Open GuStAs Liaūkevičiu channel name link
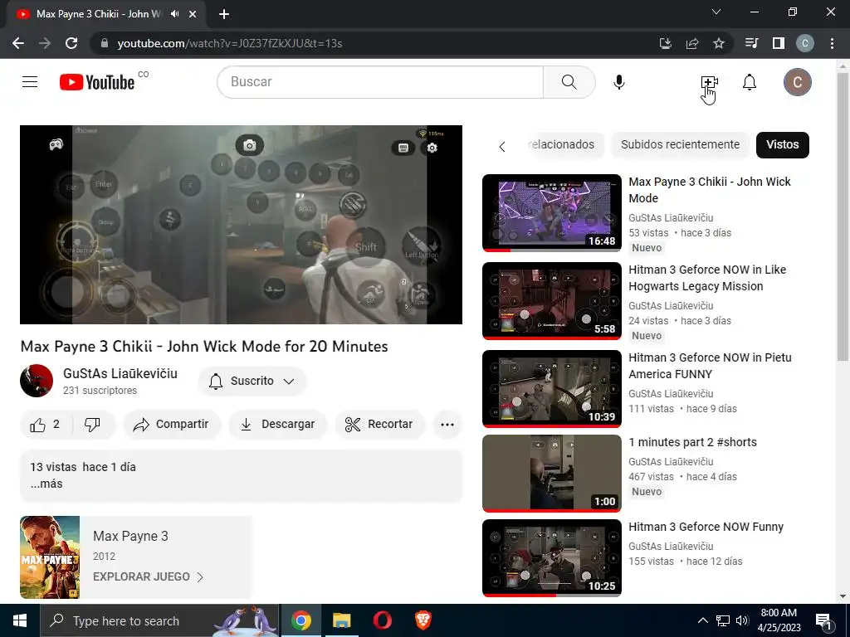This screenshot has height=637, width=850. coord(120,374)
